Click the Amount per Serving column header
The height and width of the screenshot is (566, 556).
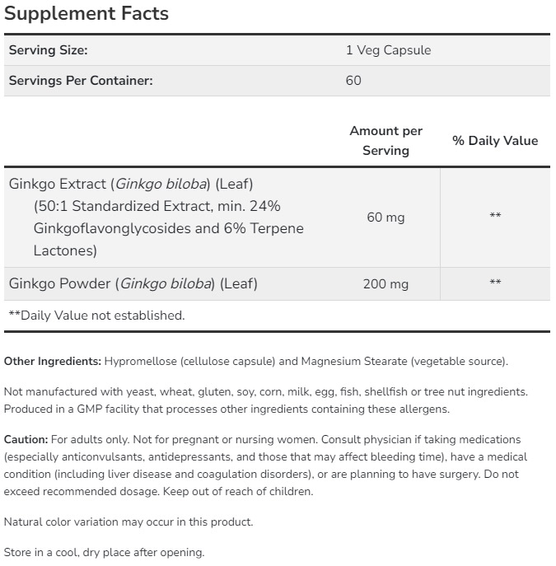click(385, 141)
